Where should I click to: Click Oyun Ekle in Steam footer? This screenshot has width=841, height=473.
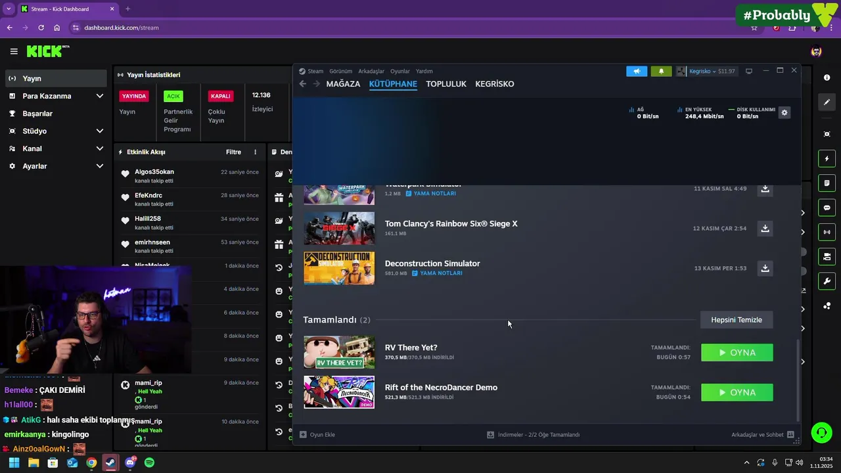point(317,435)
